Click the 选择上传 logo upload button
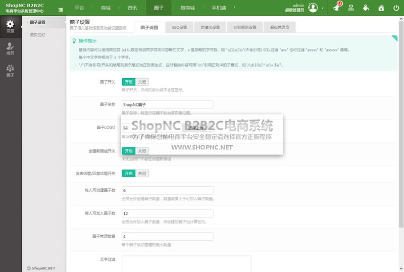The image size is (404, 272). point(197,128)
